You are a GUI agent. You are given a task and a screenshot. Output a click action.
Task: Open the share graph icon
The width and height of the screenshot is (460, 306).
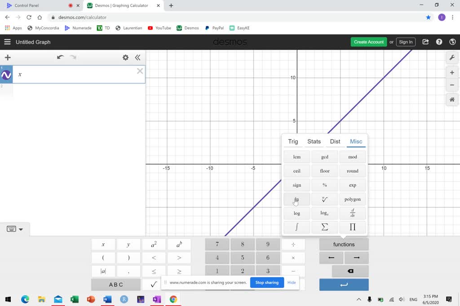pyautogui.click(x=425, y=42)
